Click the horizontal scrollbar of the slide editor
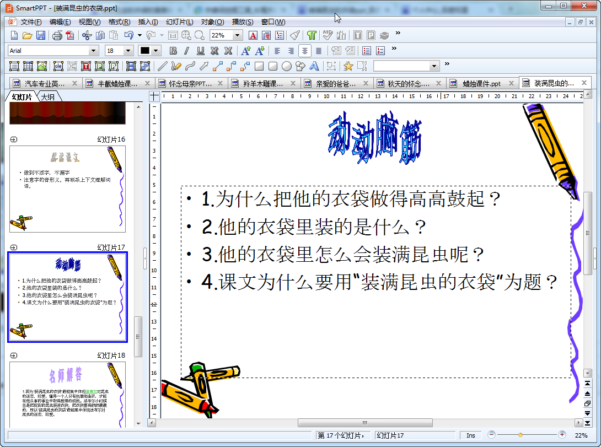The width and height of the screenshot is (601, 447). click(365, 423)
